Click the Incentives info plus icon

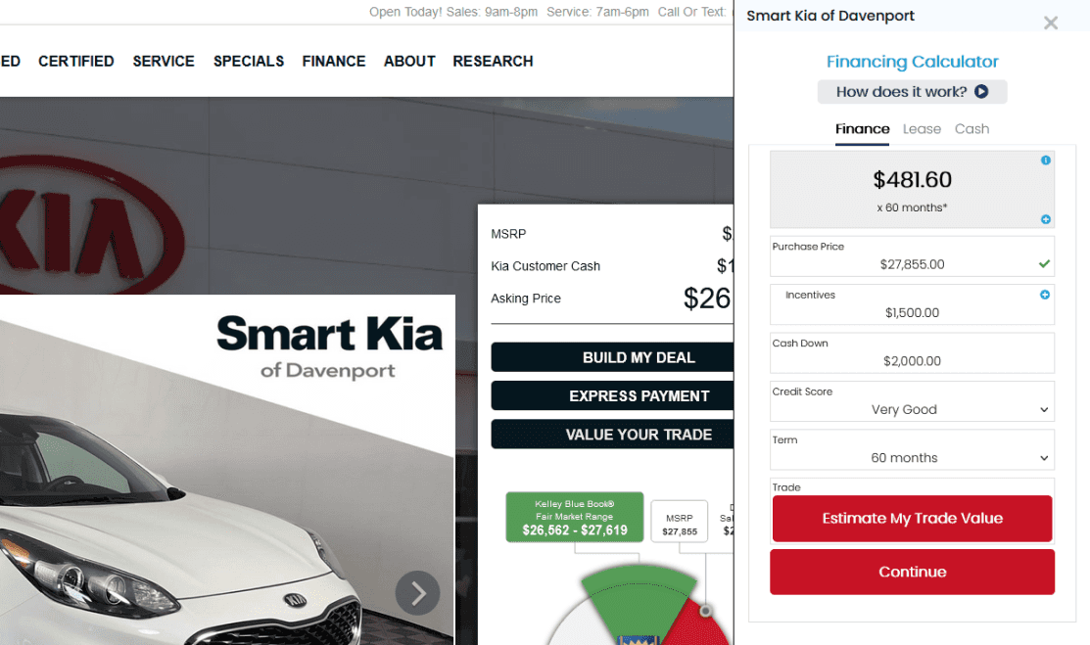1045,294
